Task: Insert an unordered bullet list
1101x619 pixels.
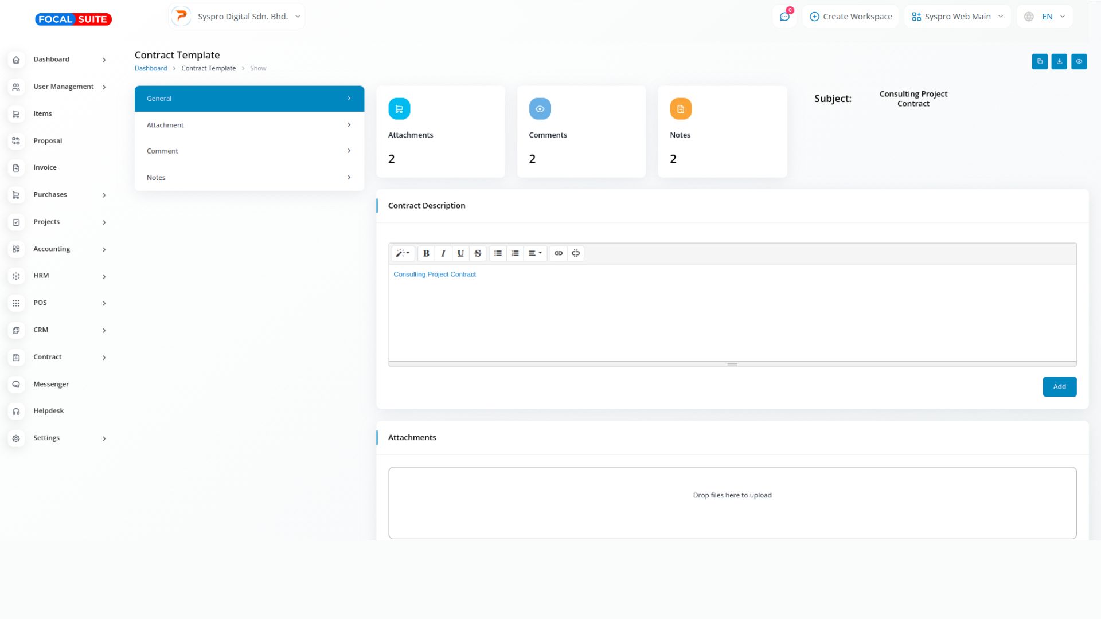Action: pos(498,253)
